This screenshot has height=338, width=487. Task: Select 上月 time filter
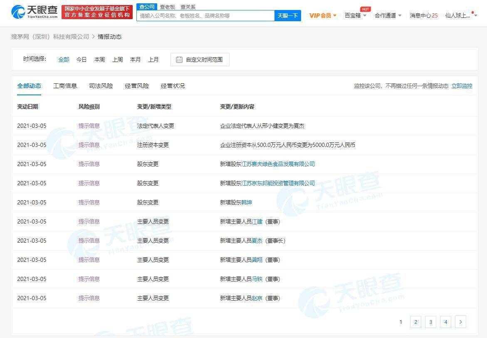(153, 60)
